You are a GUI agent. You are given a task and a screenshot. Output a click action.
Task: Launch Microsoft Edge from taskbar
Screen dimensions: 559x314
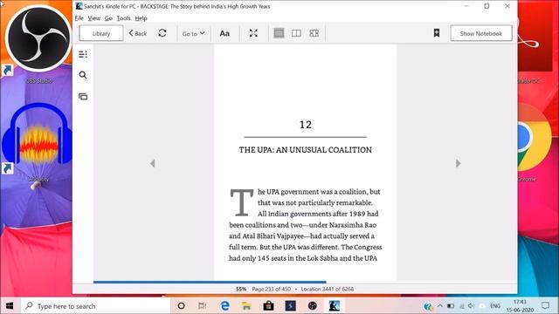click(x=224, y=306)
